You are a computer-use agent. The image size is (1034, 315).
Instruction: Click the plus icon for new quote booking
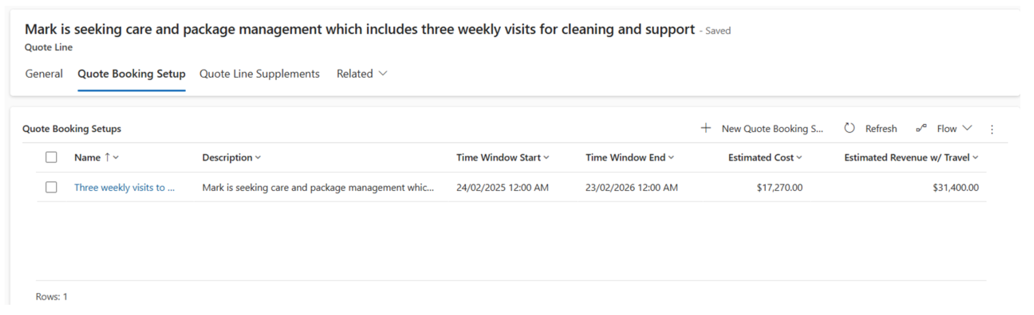tap(706, 128)
